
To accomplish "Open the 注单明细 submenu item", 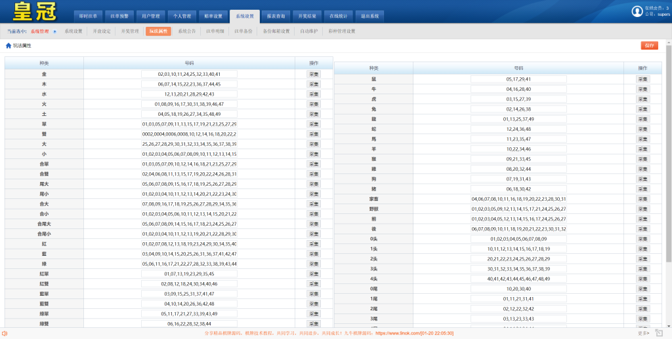I will 215,31.
